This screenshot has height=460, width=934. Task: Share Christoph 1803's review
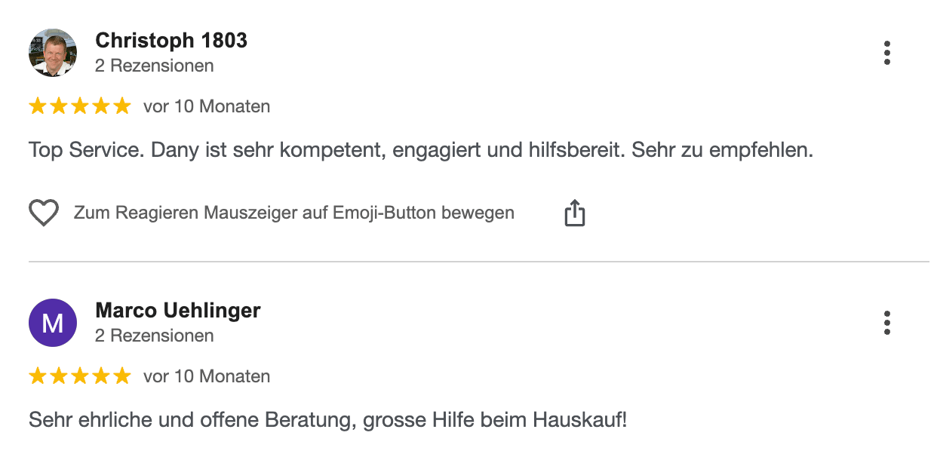point(575,213)
